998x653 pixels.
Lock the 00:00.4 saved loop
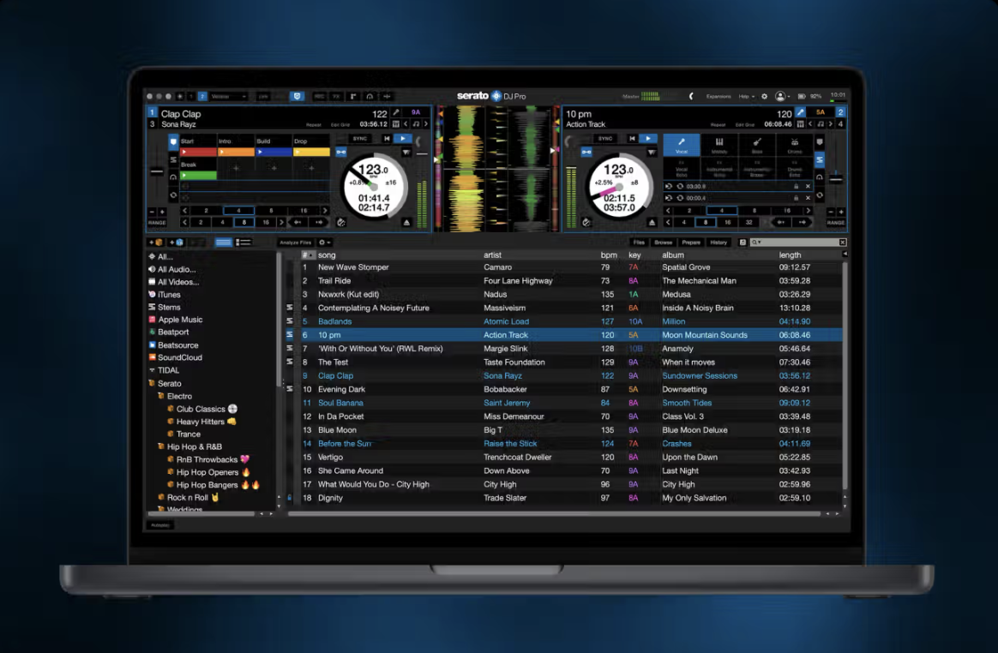point(796,198)
